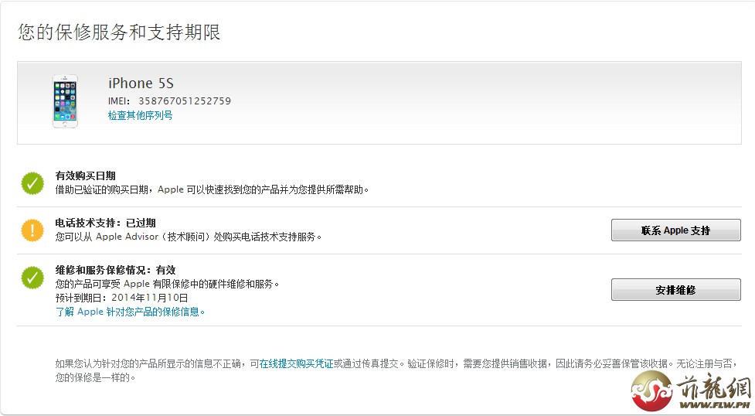The image size is (755, 416).
Task: Open the 检查其他序列号 link
Action: 140,115
